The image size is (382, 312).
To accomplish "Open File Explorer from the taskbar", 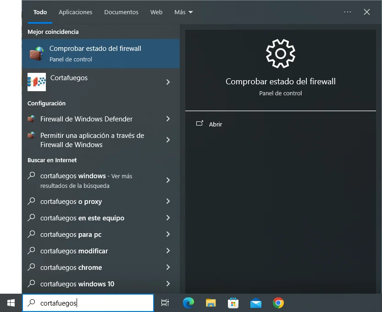I will click(x=210, y=303).
